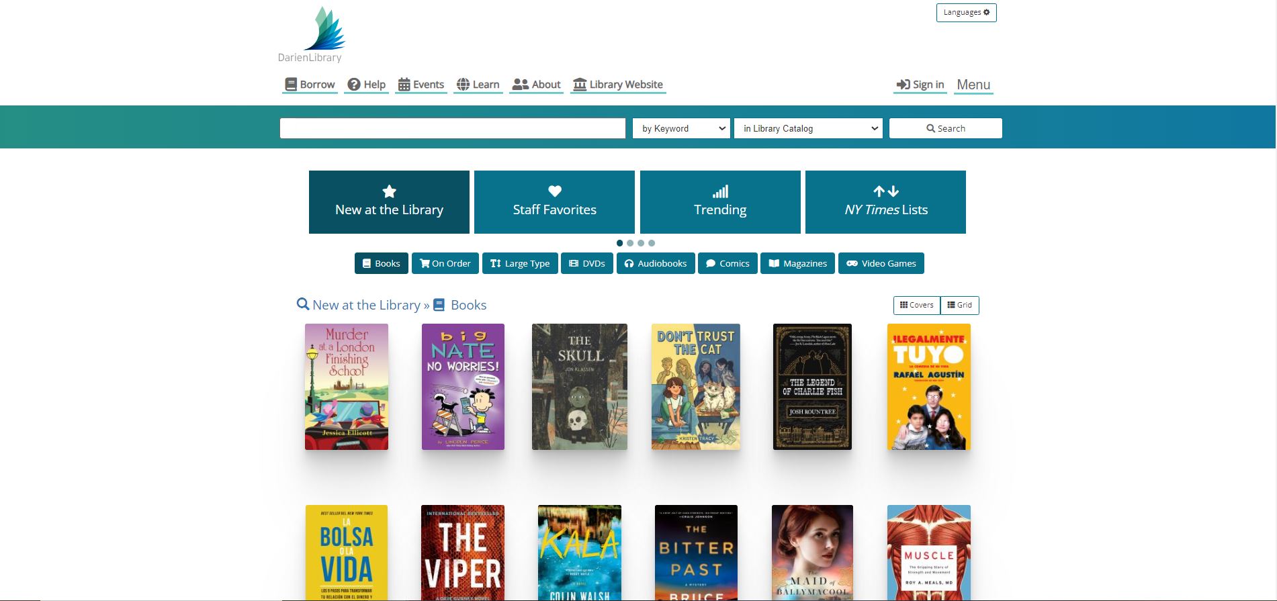This screenshot has width=1277, height=601.
Task: Click the Darien Library logo
Action: (x=312, y=35)
